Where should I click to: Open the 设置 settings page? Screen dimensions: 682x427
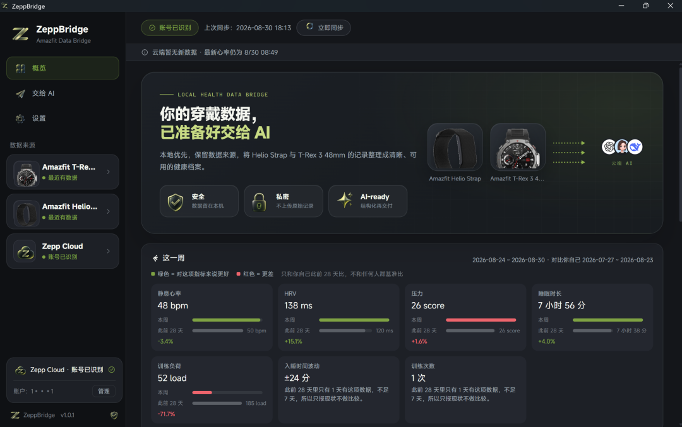pos(63,118)
